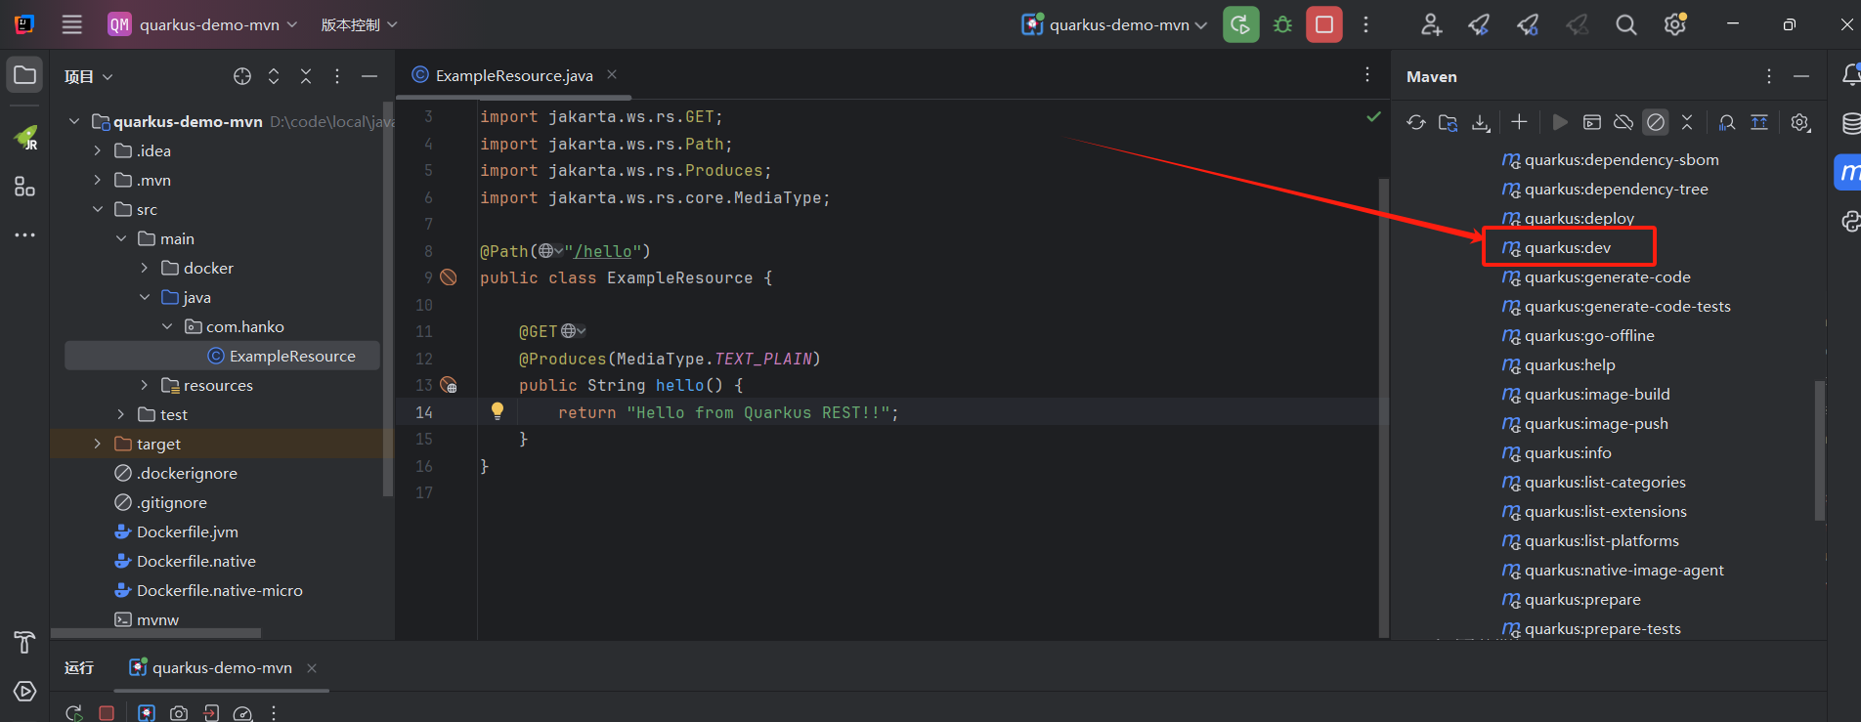
Task: Open the Build hammer tool window
Action: tap(24, 642)
